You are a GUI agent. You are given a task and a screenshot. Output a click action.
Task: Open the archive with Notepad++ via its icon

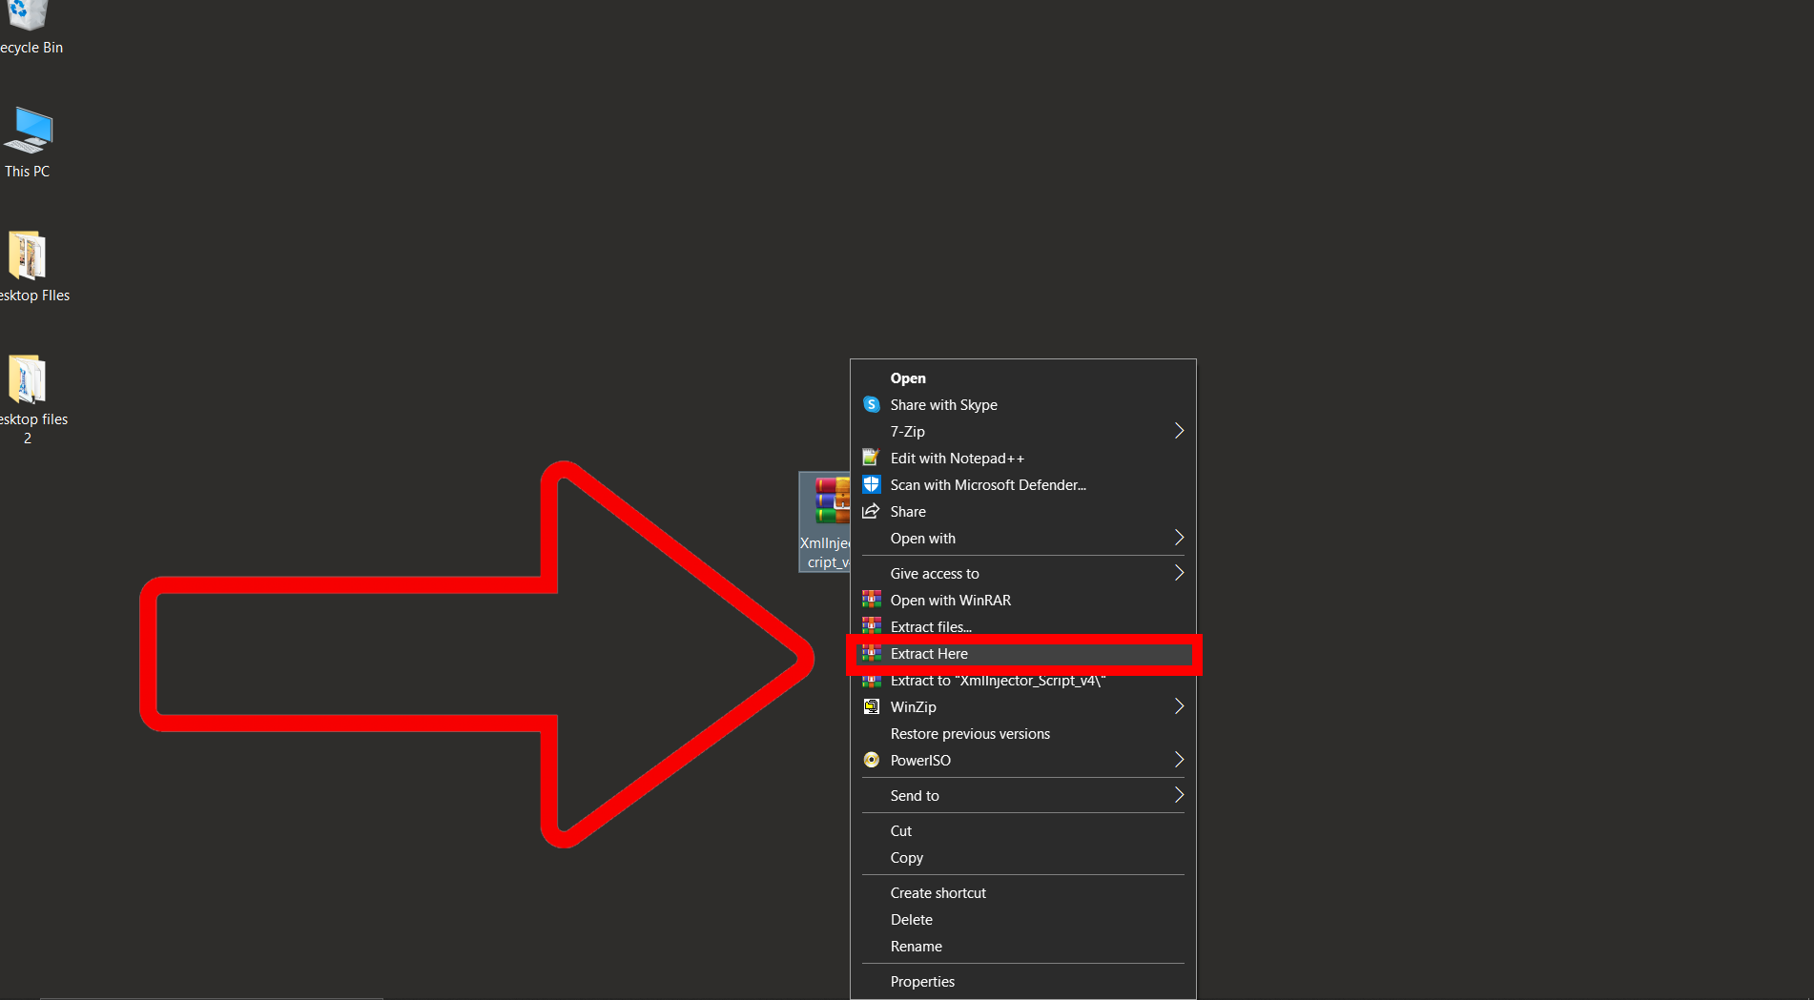tap(872, 458)
